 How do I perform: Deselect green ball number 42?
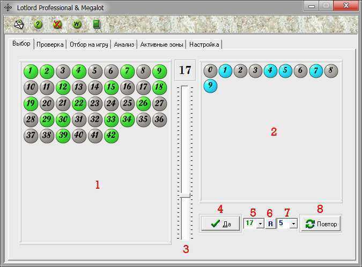pos(111,136)
